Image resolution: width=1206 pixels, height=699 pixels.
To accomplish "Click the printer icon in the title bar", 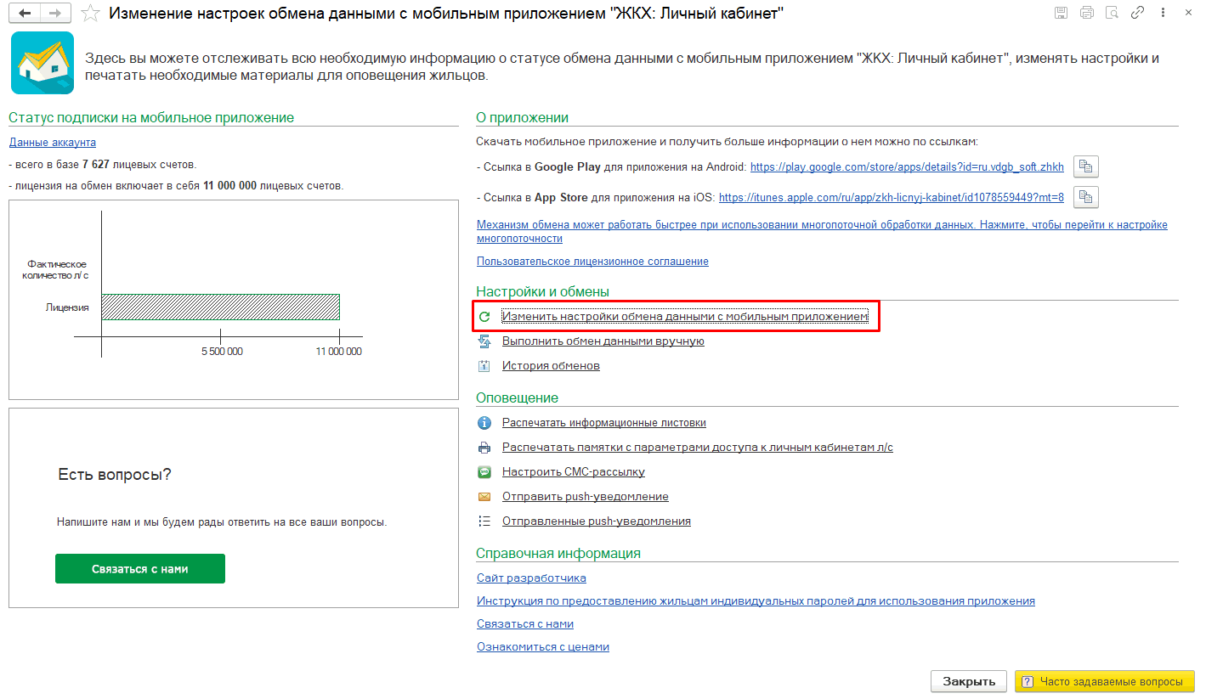I will tap(1086, 13).
